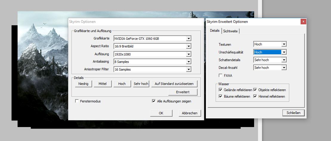This screenshot has height=141, width=331.
Task: Uncheck Alle Auflösungen zeigen
Action: (154, 101)
